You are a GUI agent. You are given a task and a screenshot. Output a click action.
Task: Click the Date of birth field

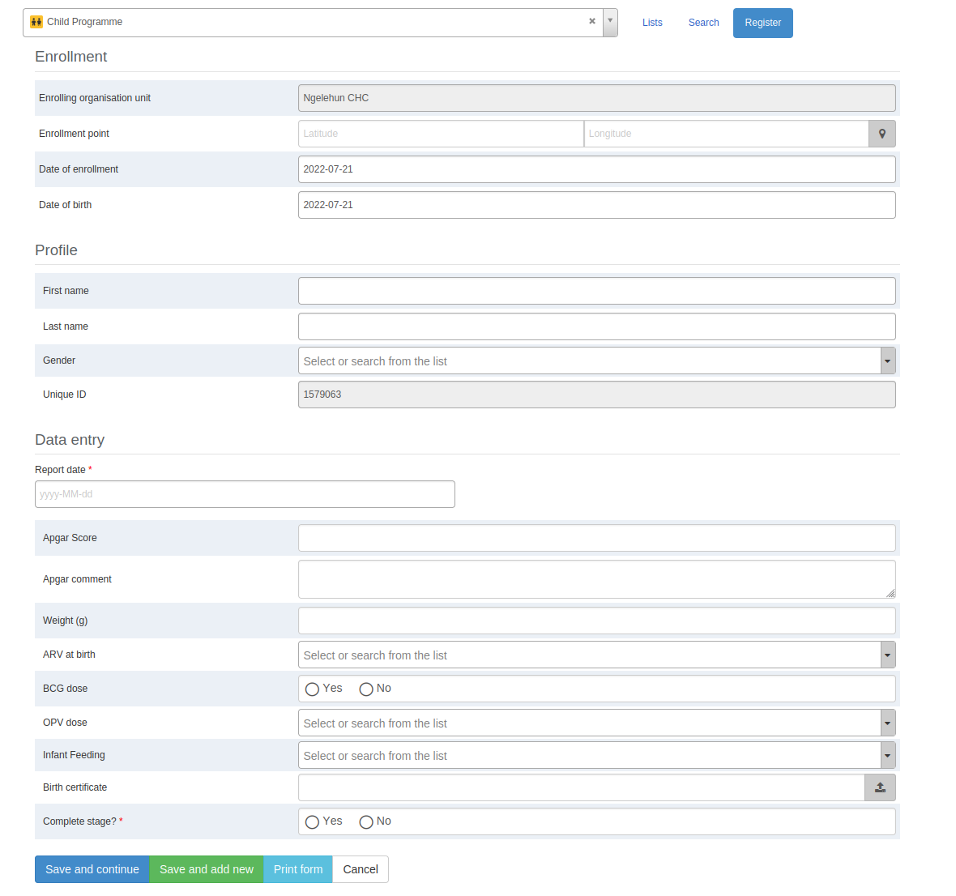click(x=596, y=205)
